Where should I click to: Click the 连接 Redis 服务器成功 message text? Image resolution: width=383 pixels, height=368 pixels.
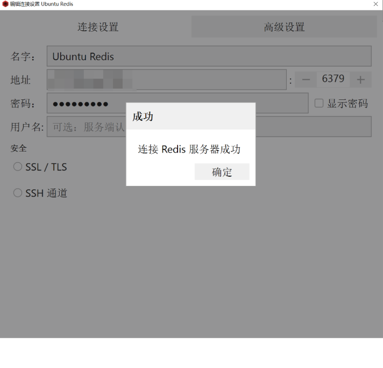[189, 149]
